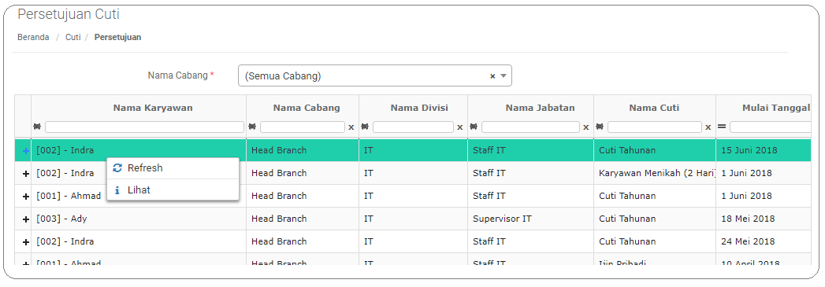Go to Cuti breadcrumb link
The height and width of the screenshot is (287, 825).
tap(72, 37)
